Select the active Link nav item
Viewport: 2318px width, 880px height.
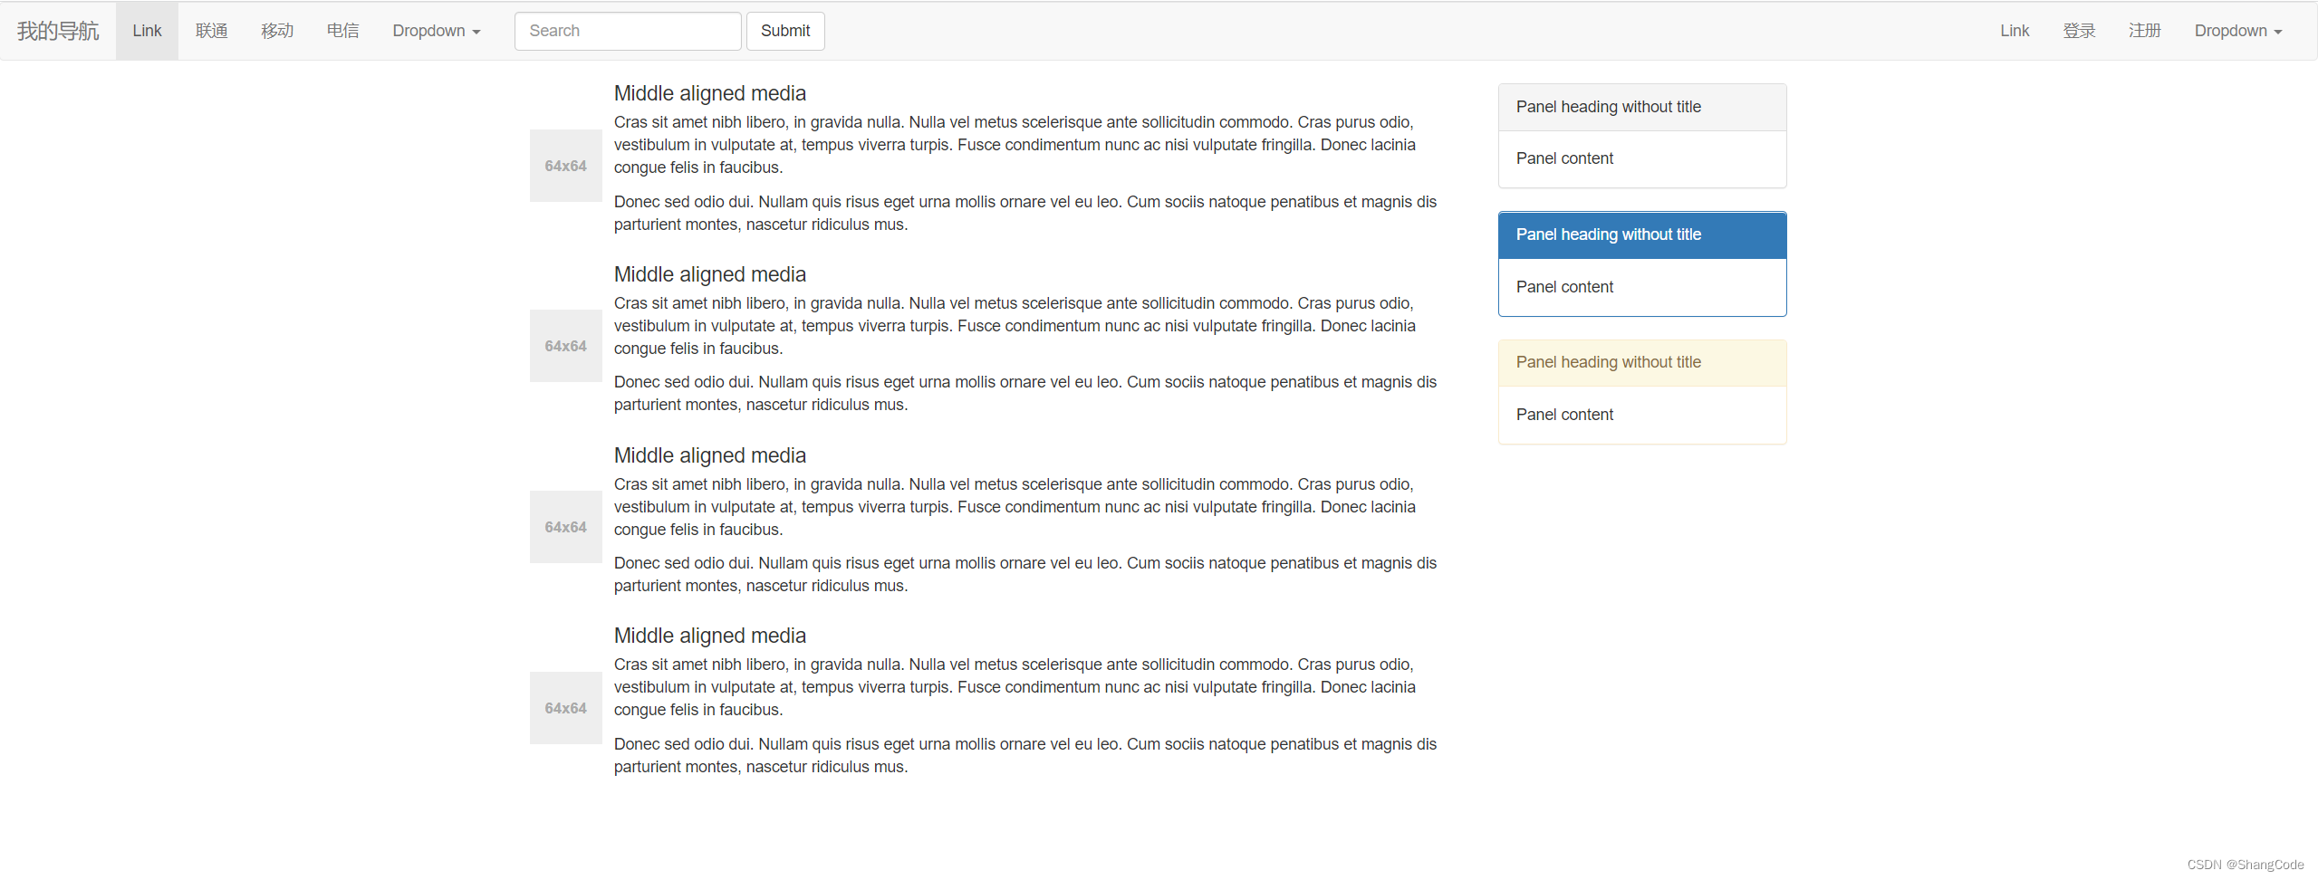coord(147,31)
